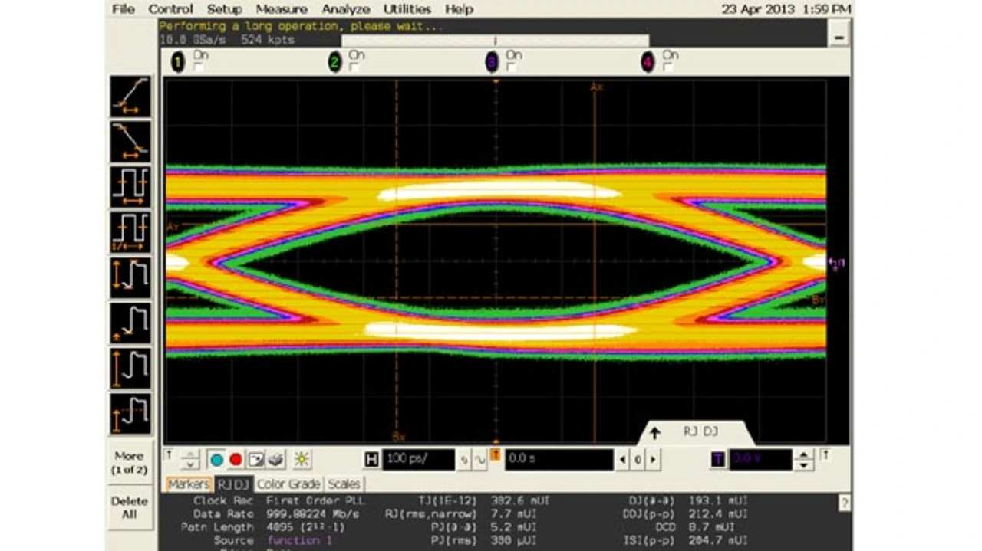Open the File menu

click(123, 9)
